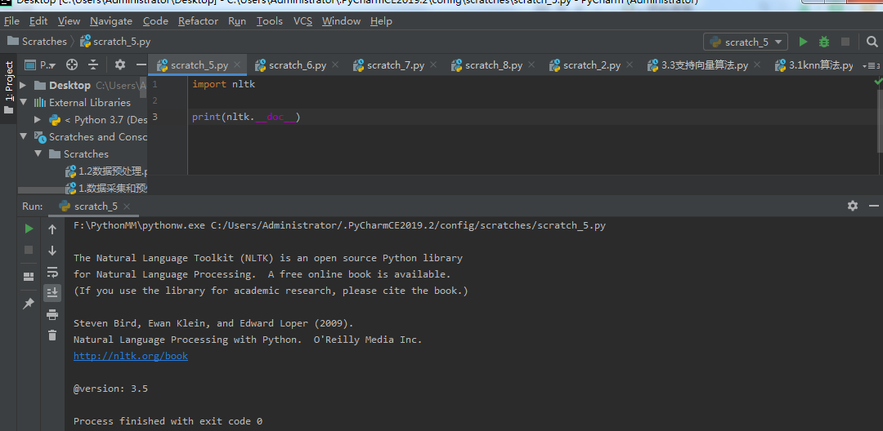The width and height of the screenshot is (883, 431).
Task: Open Project view selector dropdown
Action: coord(40,65)
